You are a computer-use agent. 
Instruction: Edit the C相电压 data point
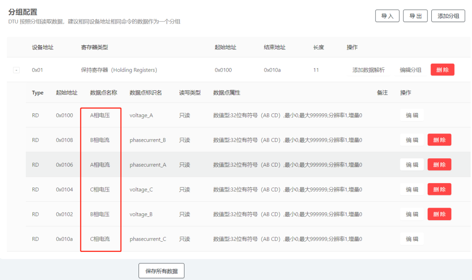(411, 189)
